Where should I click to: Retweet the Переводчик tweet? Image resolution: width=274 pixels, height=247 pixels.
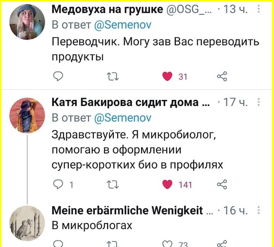point(113,77)
